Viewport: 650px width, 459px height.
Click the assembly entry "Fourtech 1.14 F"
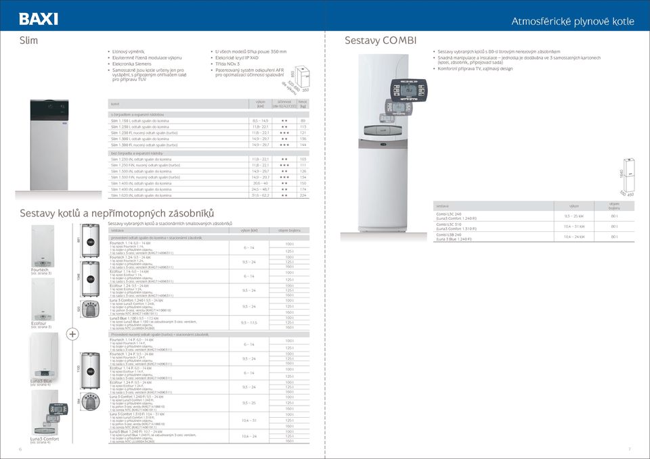click(169, 344)
